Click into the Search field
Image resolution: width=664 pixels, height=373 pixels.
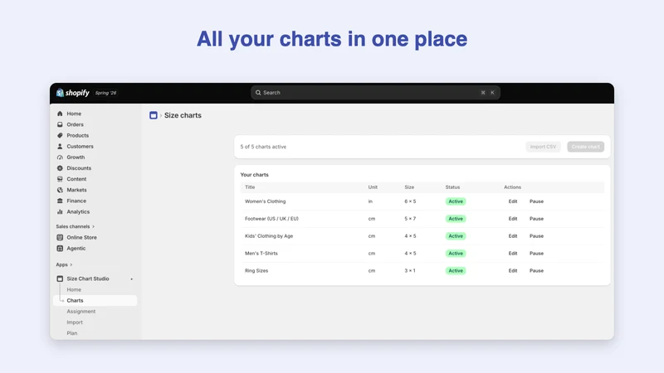tap(375, 93)
